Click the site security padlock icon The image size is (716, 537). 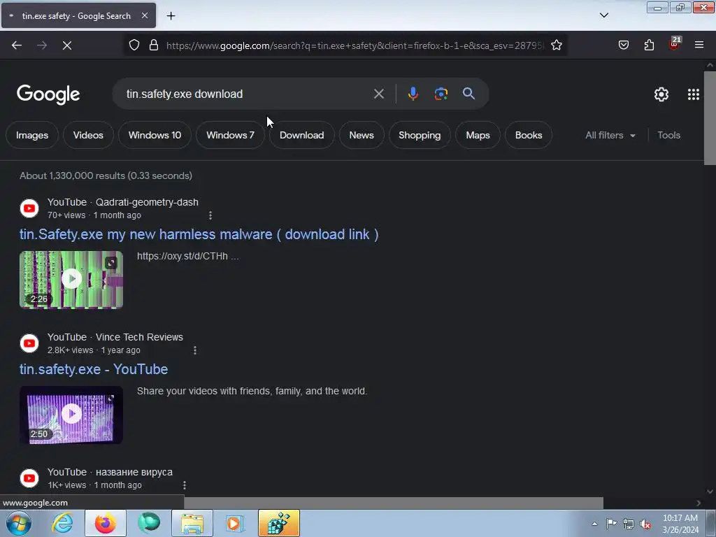coord(154,45)
